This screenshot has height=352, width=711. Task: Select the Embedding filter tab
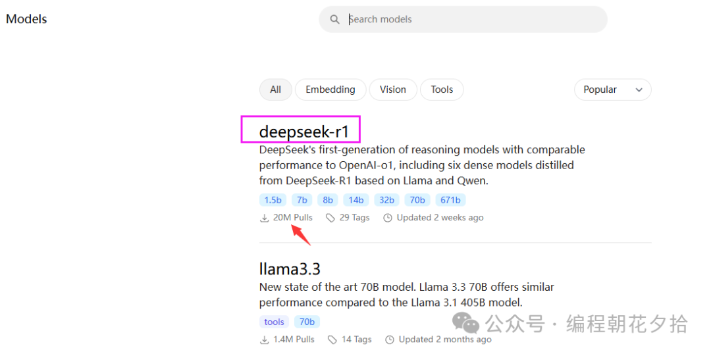click(x=330, y=89)
